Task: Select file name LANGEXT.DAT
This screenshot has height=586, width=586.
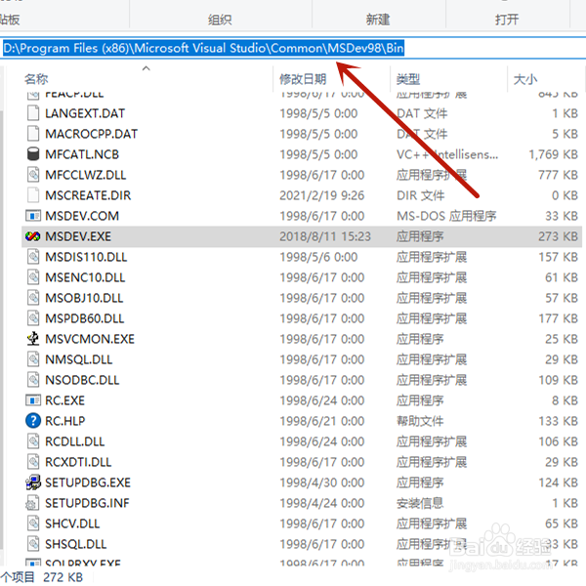Action: pos(85,113)
